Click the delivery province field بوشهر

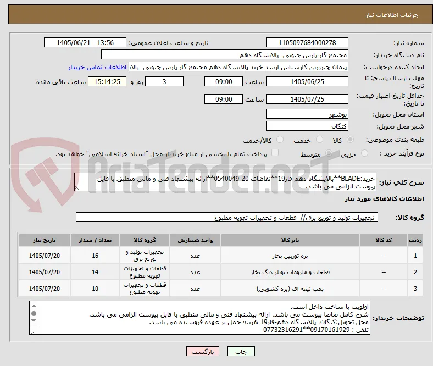(x=307, y=114)
